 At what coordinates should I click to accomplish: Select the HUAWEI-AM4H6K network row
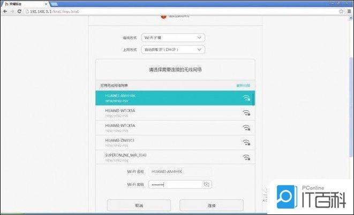coord(175,98)
